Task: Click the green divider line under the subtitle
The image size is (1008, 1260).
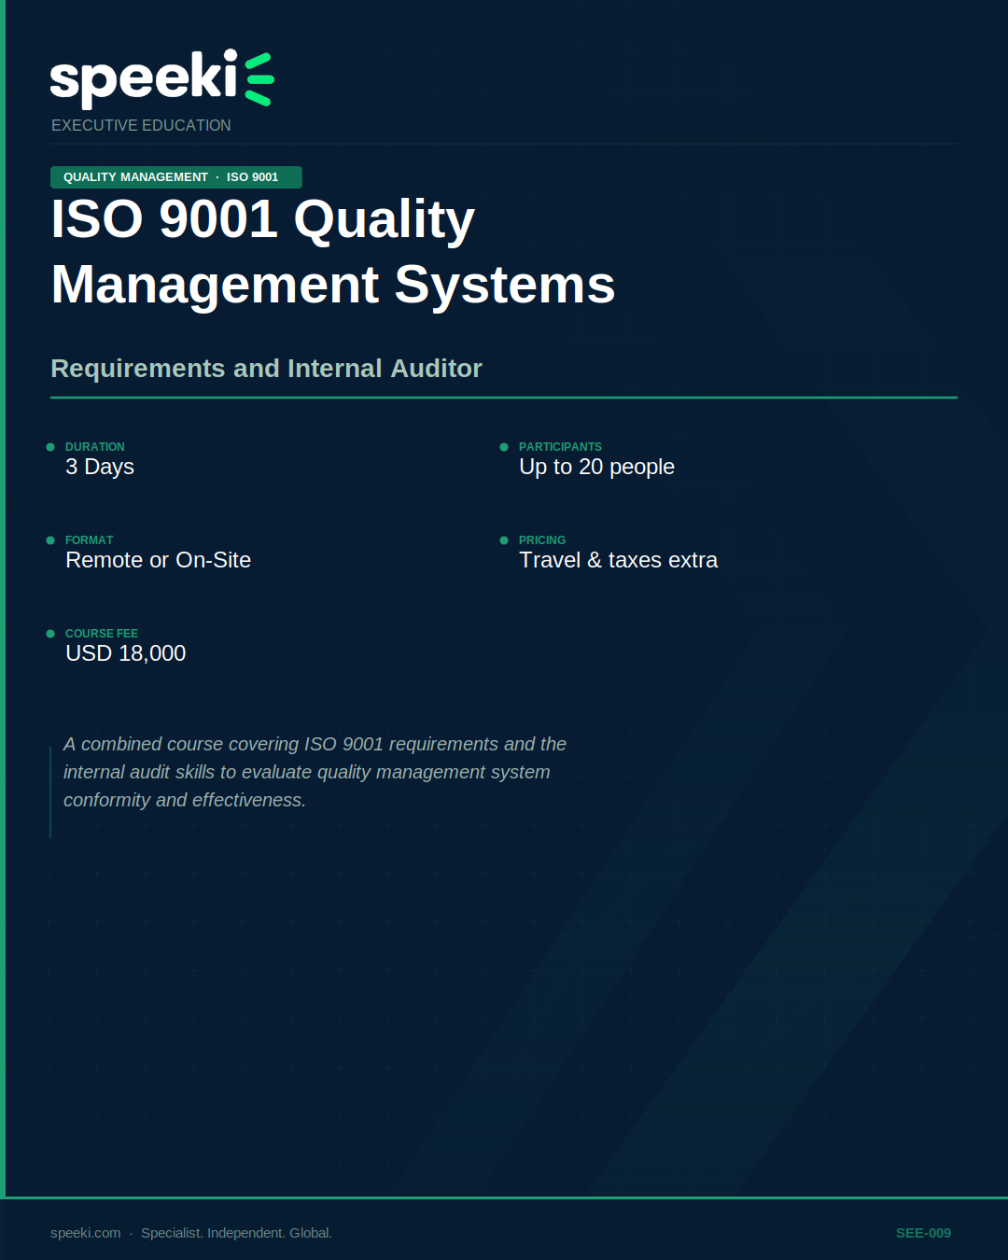Action: [504, 399]
